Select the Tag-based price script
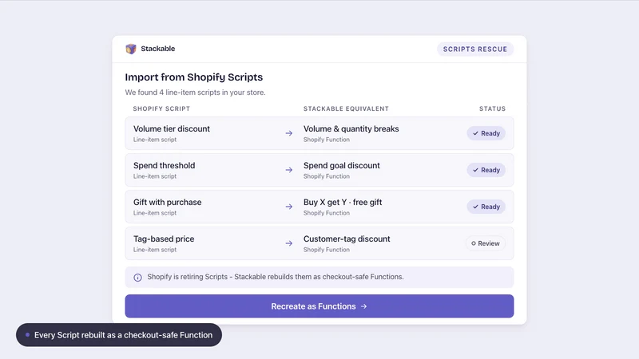 click(x=164, y=239)
